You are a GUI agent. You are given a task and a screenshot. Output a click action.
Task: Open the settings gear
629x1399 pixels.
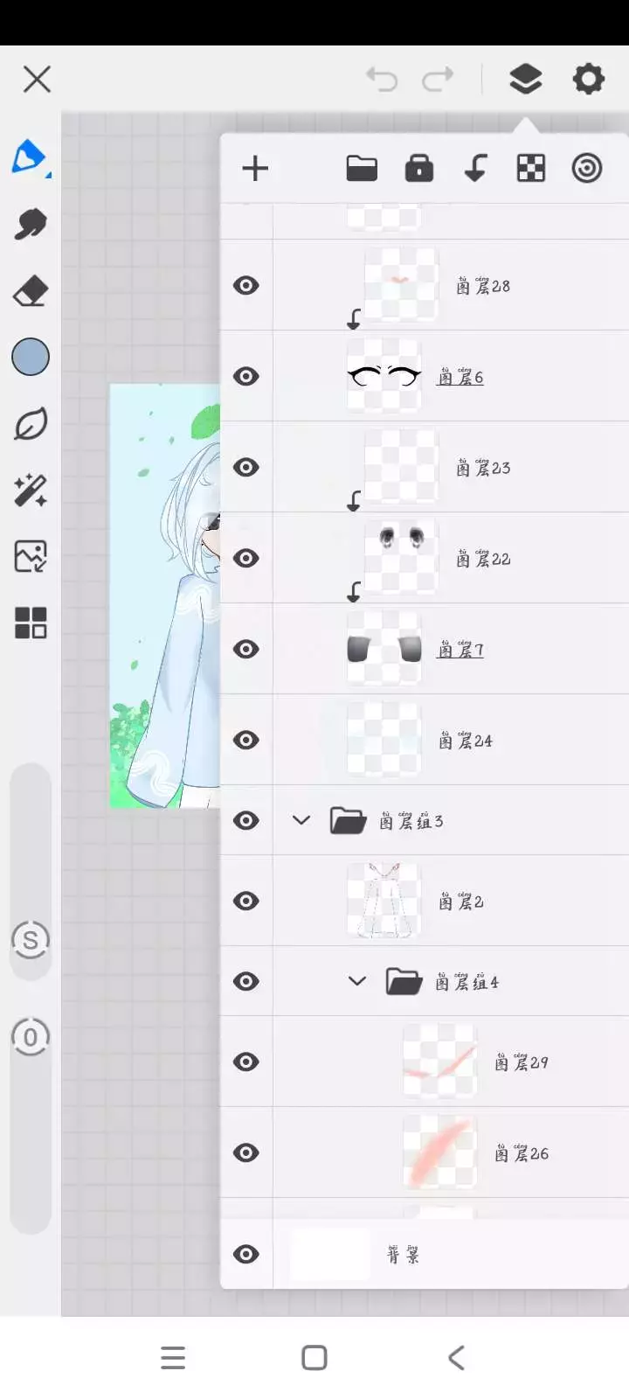[x=589, y=79]
